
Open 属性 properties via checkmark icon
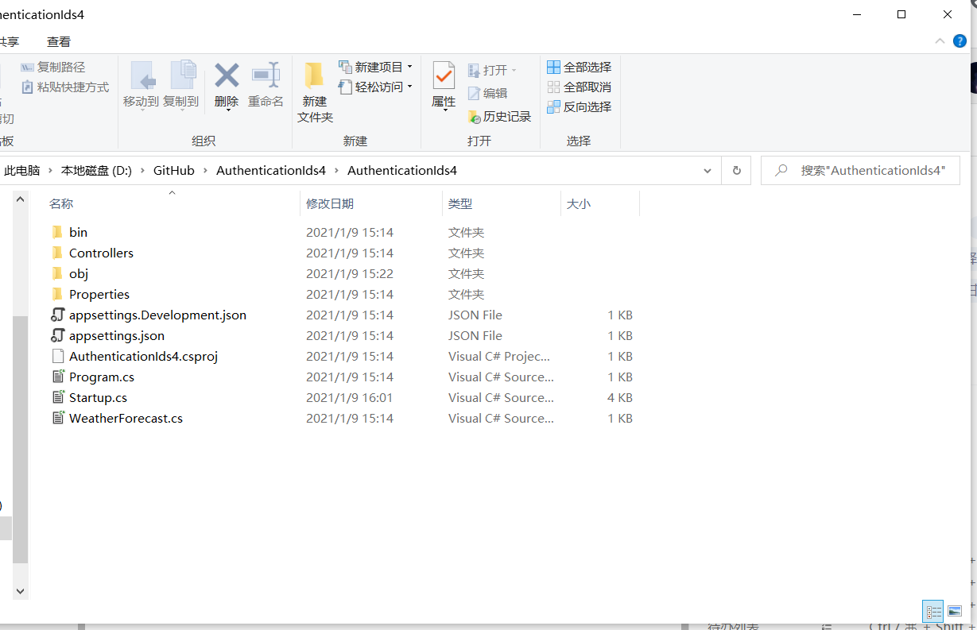444,75
